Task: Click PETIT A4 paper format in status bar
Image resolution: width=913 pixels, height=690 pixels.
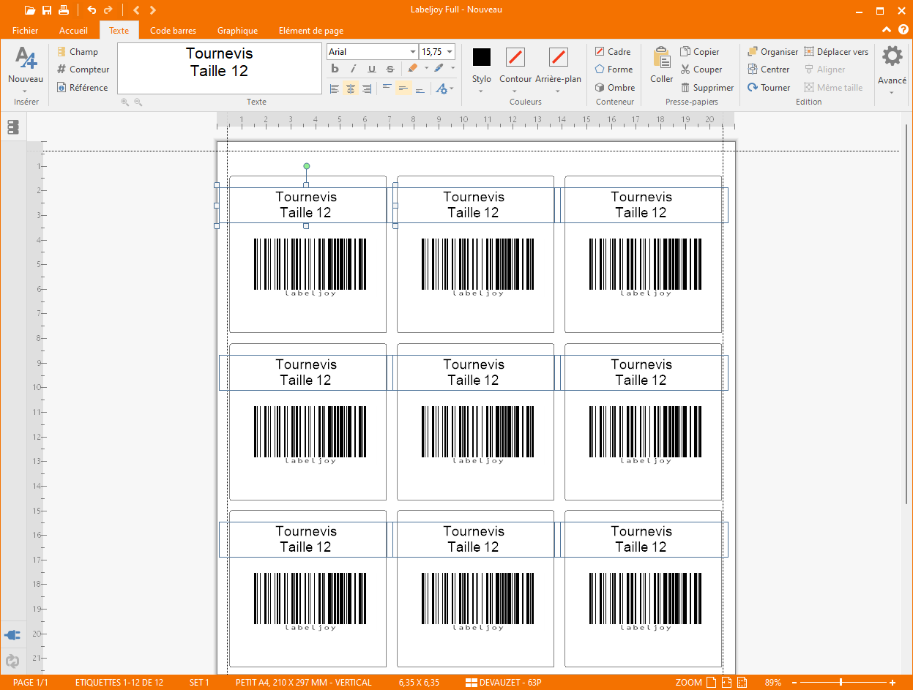Action: coord(303,683)
